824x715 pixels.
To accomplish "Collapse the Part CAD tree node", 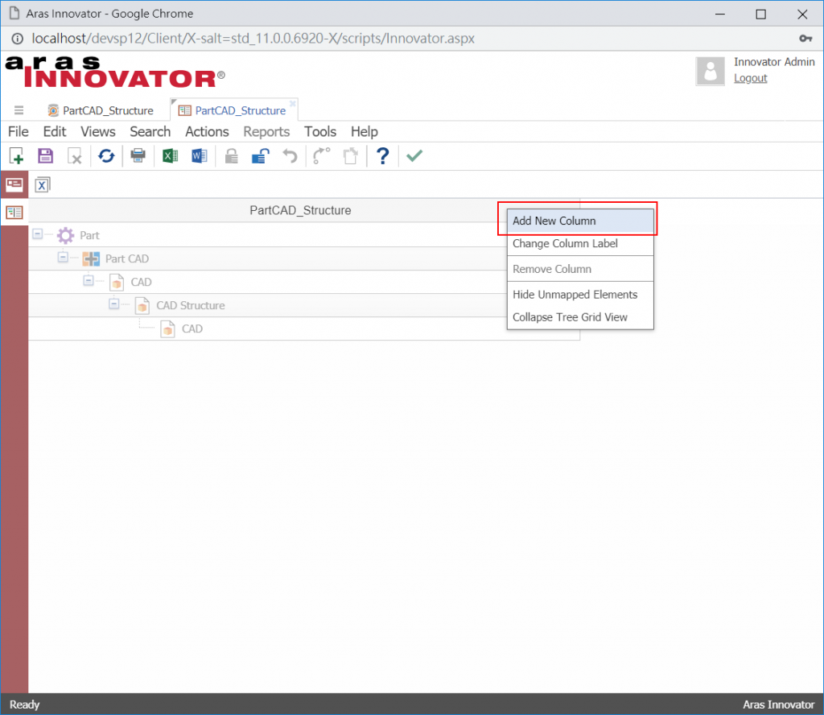I will (63, 257).
